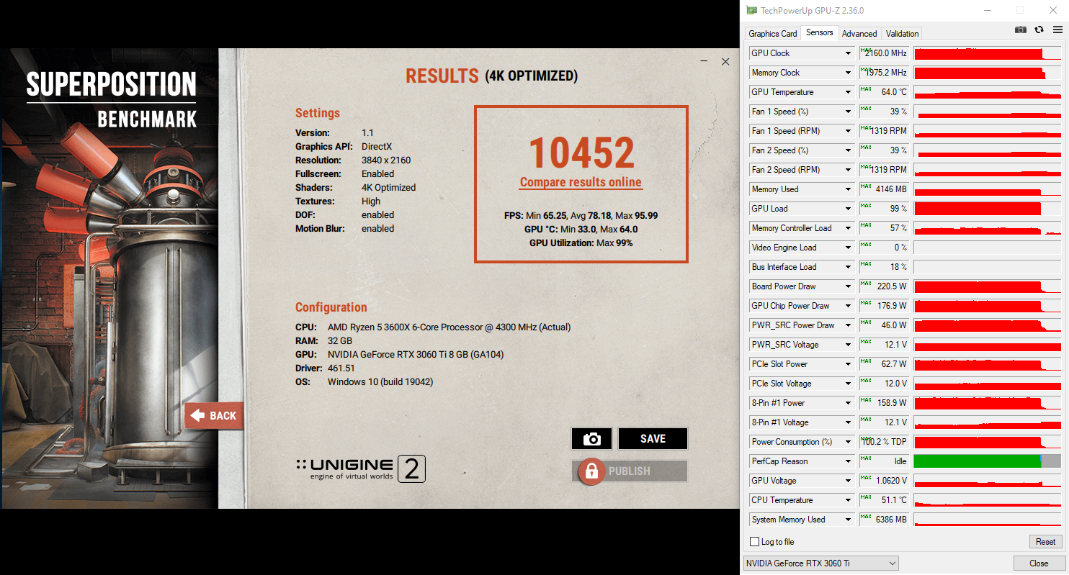This screenshot has height=575, width=1069.
Task: Click the Reset button in GPU-Z
Action: 1045,542
